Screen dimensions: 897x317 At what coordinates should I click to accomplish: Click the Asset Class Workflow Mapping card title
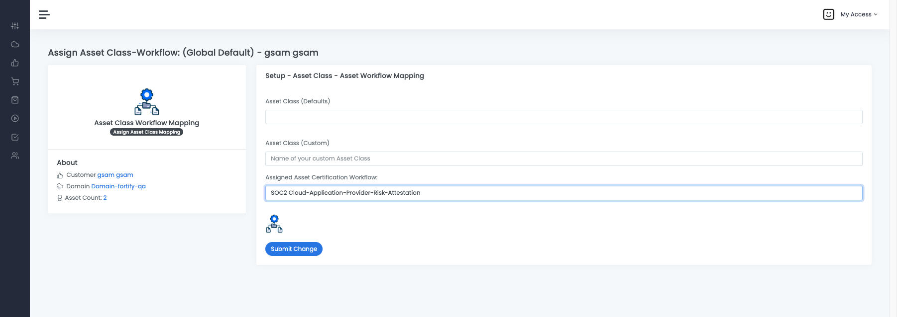147,123
